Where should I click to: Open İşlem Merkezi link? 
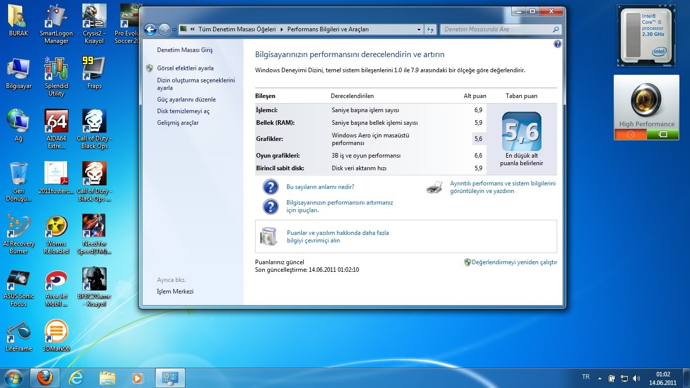coord(175,292)
